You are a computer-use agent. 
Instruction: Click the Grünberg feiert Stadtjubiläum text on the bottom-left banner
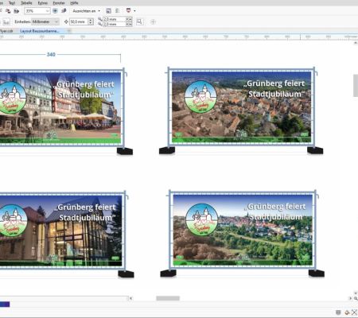[x=86, y=212]
